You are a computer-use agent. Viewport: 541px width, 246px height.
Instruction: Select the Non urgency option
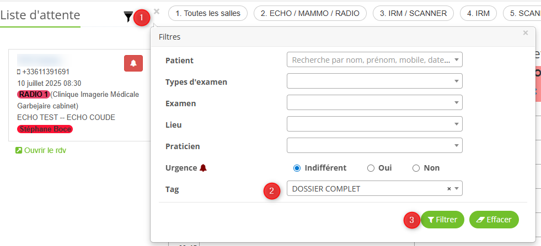[x=416, y=168]
